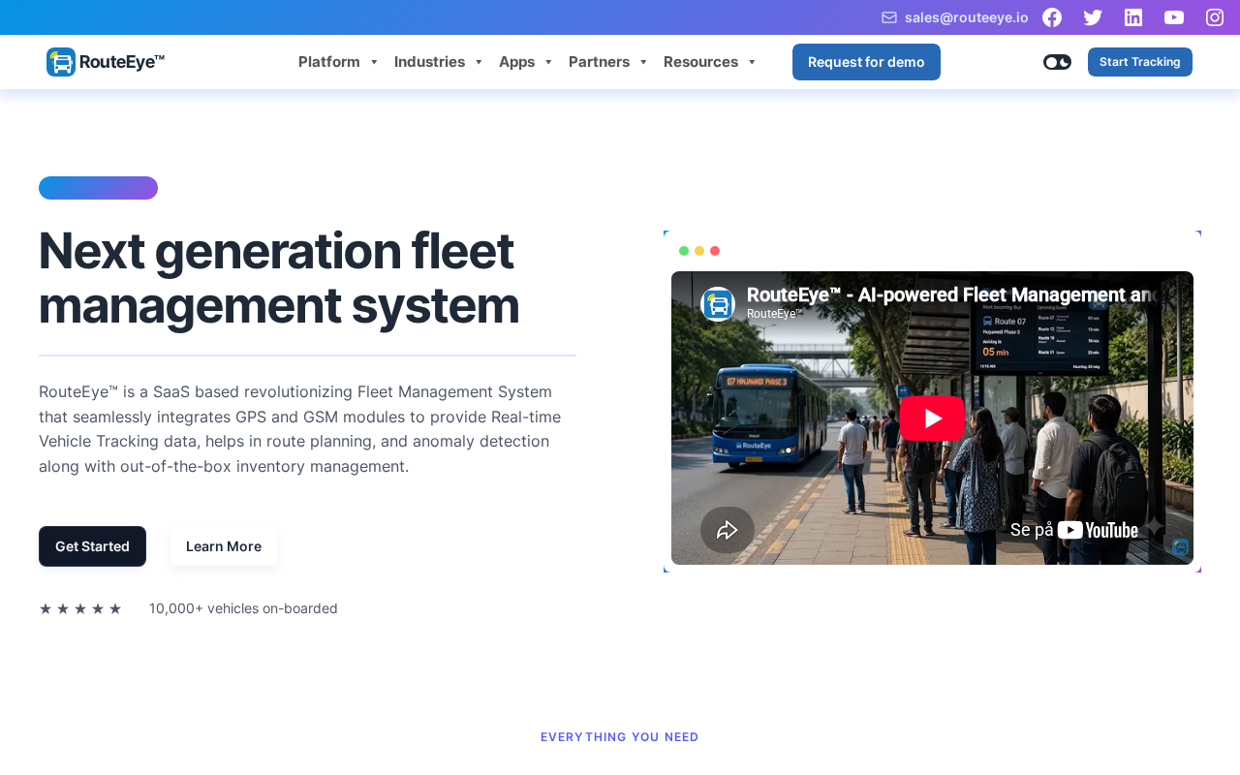Click the Request for demo button
1240x775 pixels.
(866, 62)
